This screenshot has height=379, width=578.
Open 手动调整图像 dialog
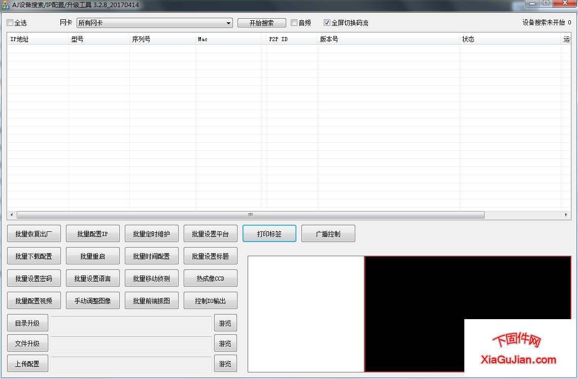[x=93, y=300]
